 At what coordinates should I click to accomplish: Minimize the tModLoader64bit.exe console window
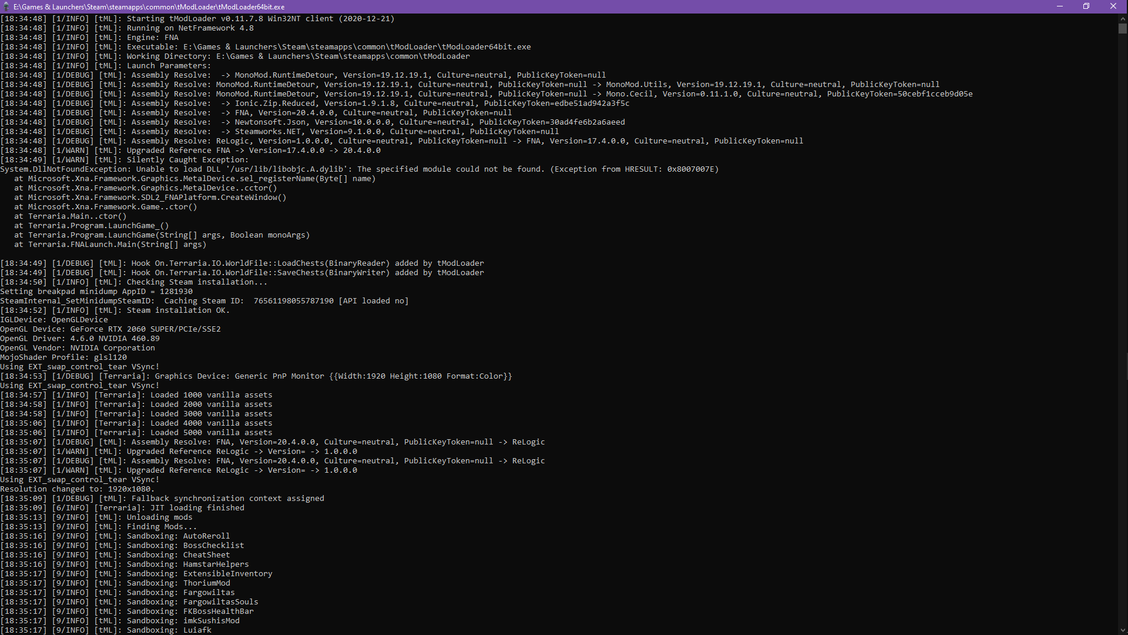[x=1060, y=6]
